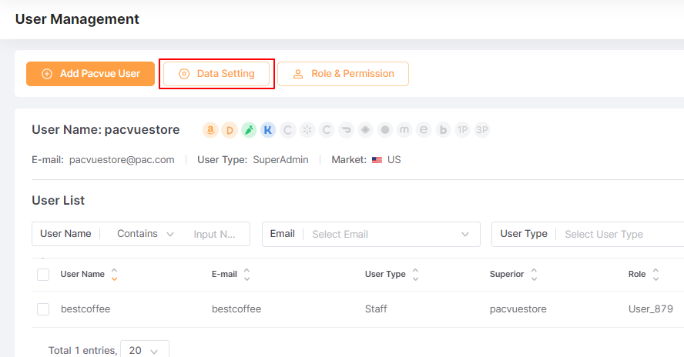Click the Superior column header label

507,274
